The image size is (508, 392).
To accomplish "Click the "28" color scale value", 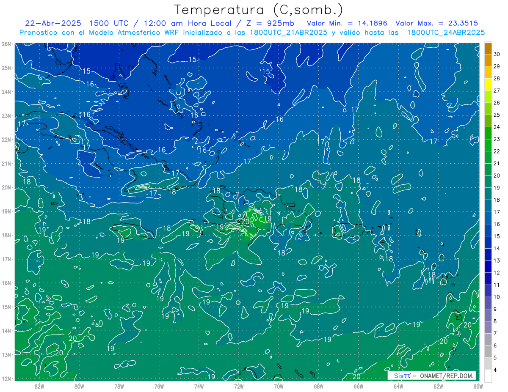I will click(497, 79).
